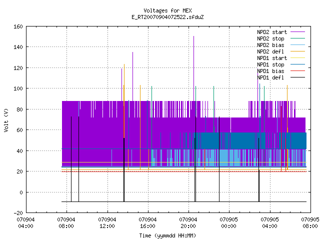Click the 'NPD1 bias' legend label
This screenshot has height=240, width=320.
pyautogui.click(x=270, y=71)
